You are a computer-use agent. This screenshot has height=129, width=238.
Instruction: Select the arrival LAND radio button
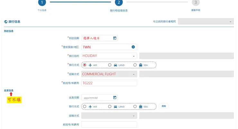point(110,65)
